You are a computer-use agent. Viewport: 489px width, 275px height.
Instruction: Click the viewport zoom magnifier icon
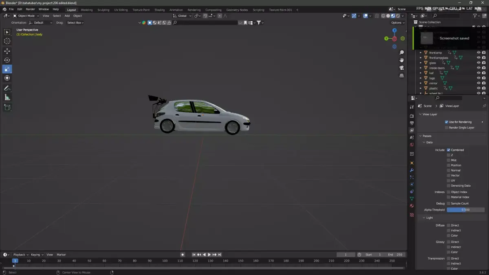401,53
